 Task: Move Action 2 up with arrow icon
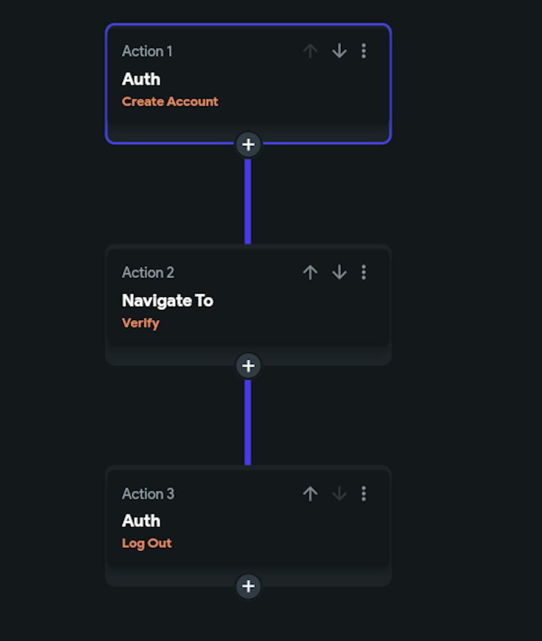(310, 272)
